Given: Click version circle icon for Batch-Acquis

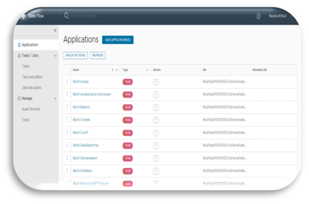Looking at the screenshot, I should pyautogui.click(x=156, y=82).
